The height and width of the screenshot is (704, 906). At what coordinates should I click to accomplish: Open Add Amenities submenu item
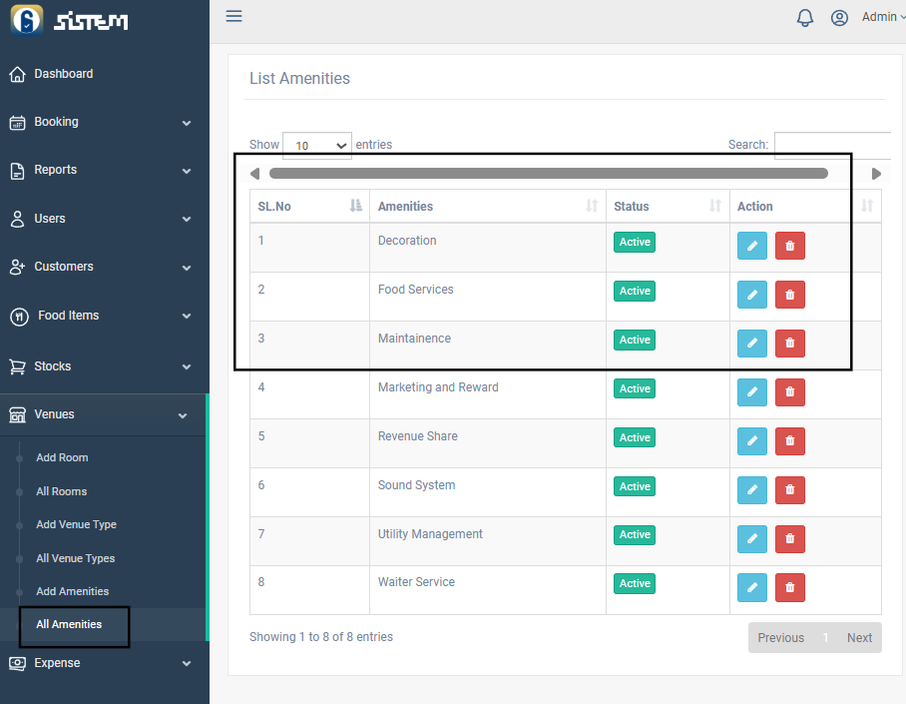tap(72, 591)
